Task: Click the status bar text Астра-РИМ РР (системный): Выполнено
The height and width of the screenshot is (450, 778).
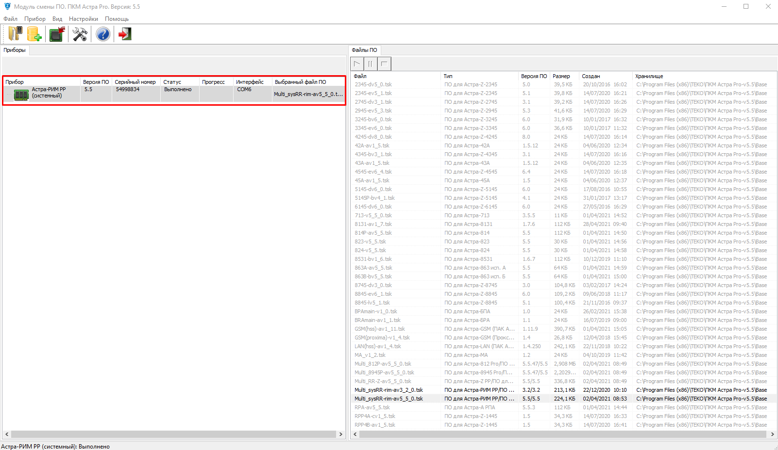Action: click(55, 446)
